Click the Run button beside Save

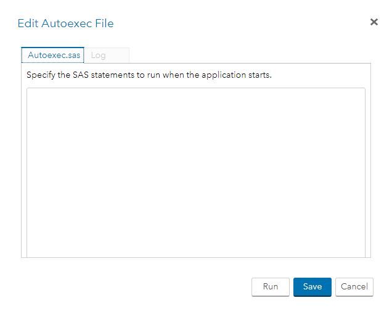[271, 287]
